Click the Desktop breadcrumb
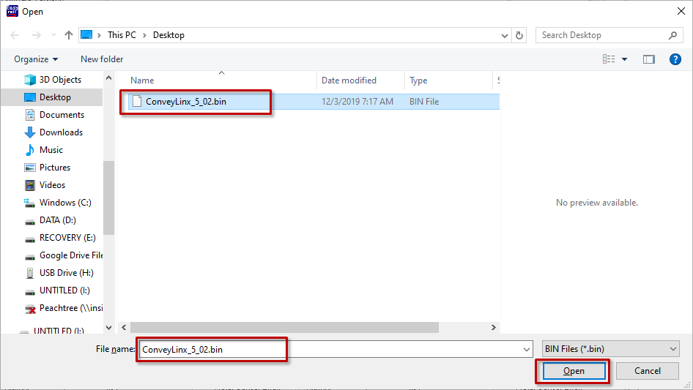The image size is (693, 390). [x=168, y=35]
